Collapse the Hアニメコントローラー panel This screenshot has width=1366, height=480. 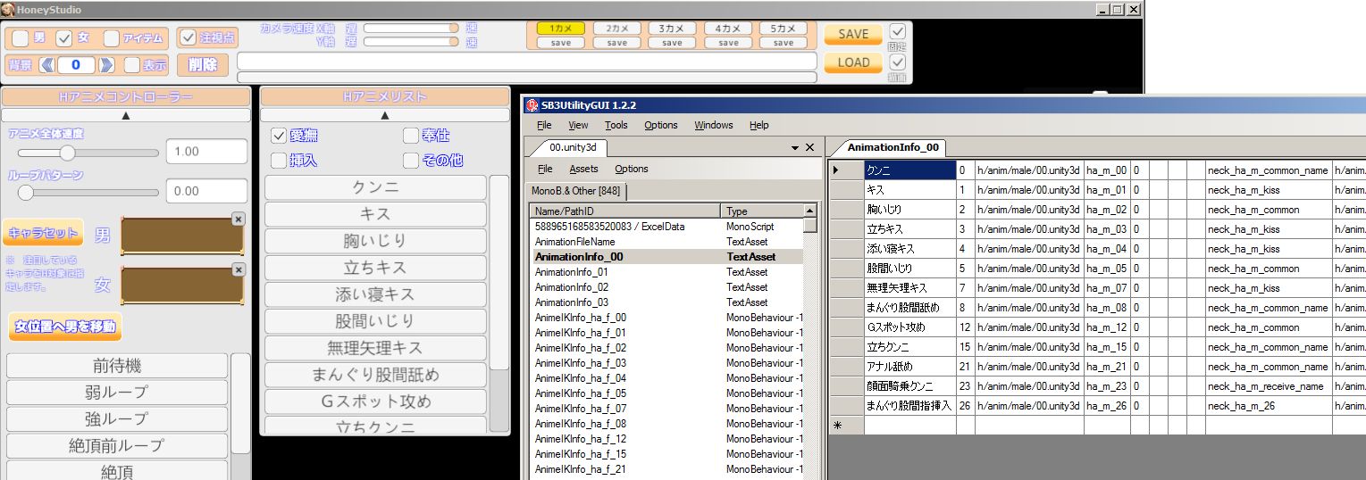pos(125,115)
